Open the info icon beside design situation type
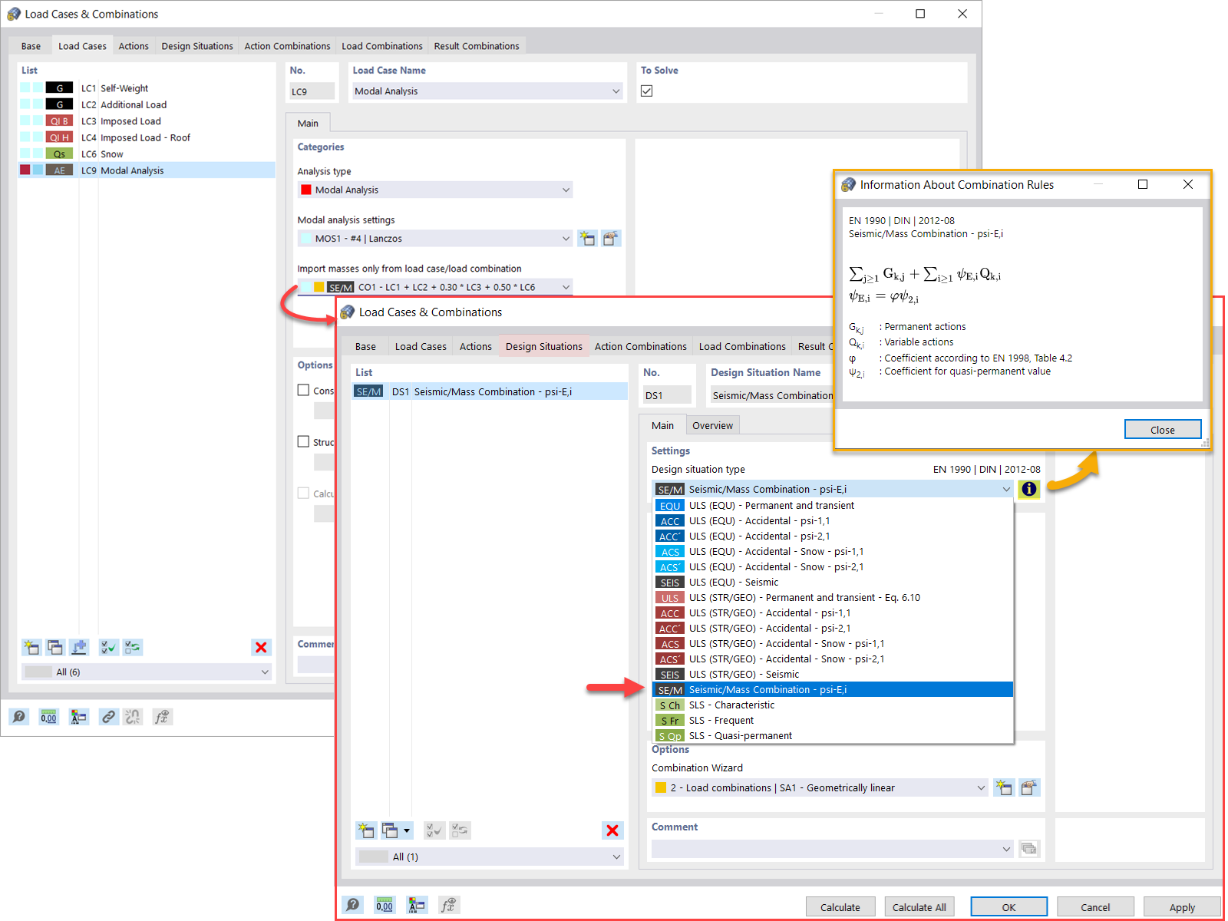 (x=1028, y=489)
